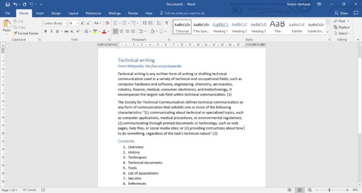Click the Grow Font size icon

coord(82,23)
